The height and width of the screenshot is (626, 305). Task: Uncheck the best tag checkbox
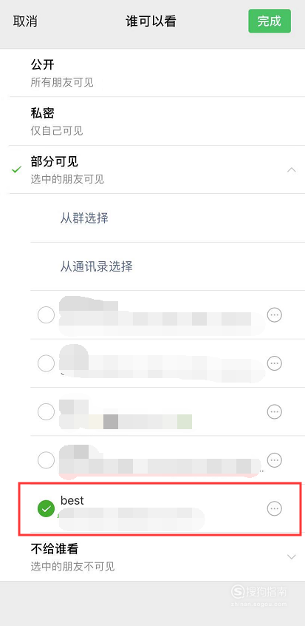47,508
